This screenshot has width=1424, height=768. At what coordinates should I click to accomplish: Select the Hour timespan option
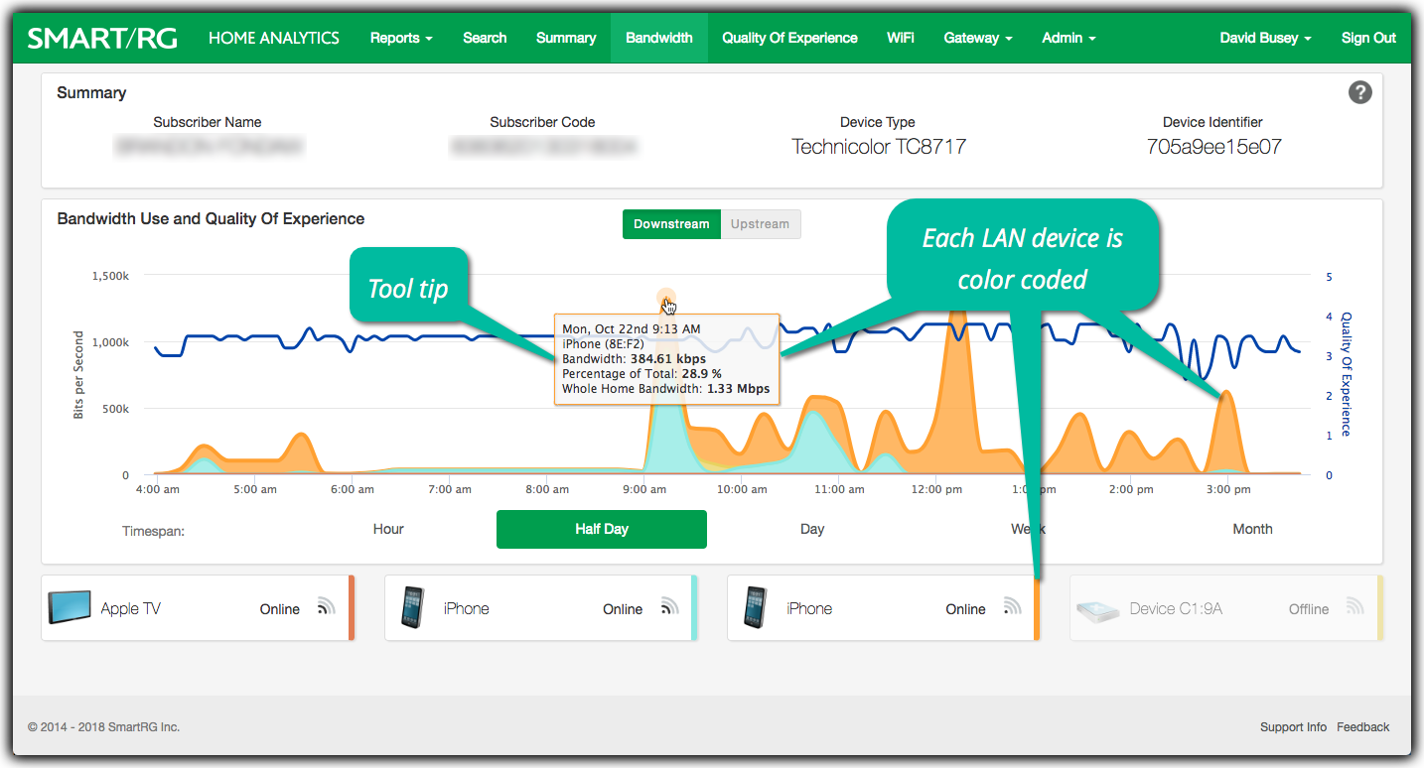[x=388, y=529]
